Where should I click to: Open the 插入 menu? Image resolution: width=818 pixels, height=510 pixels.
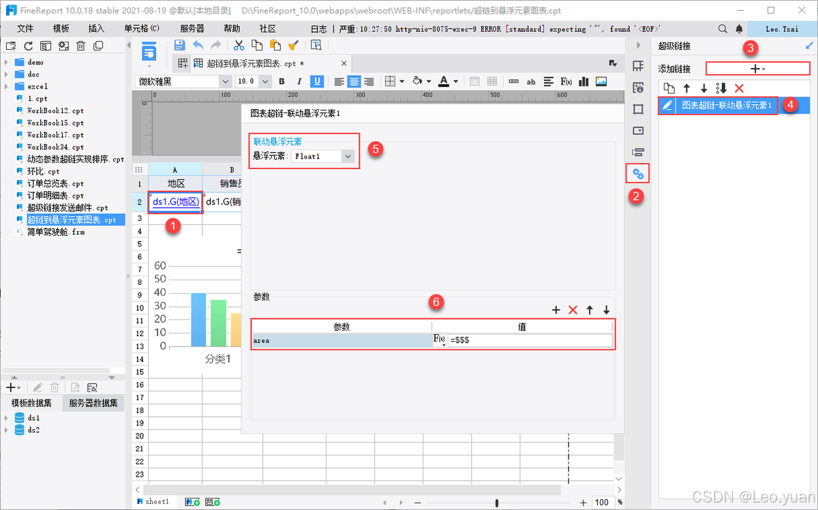click(97, 29)
